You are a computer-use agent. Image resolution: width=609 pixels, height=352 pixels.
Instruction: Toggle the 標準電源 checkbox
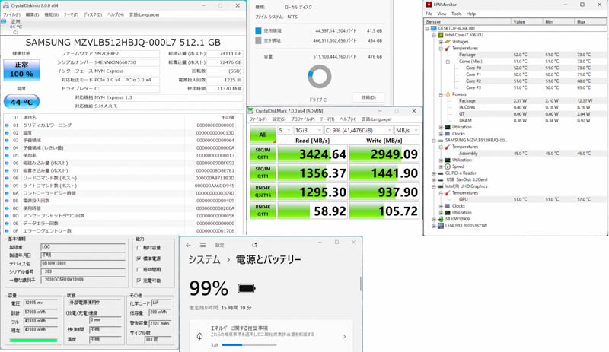[x=139, y=258]
